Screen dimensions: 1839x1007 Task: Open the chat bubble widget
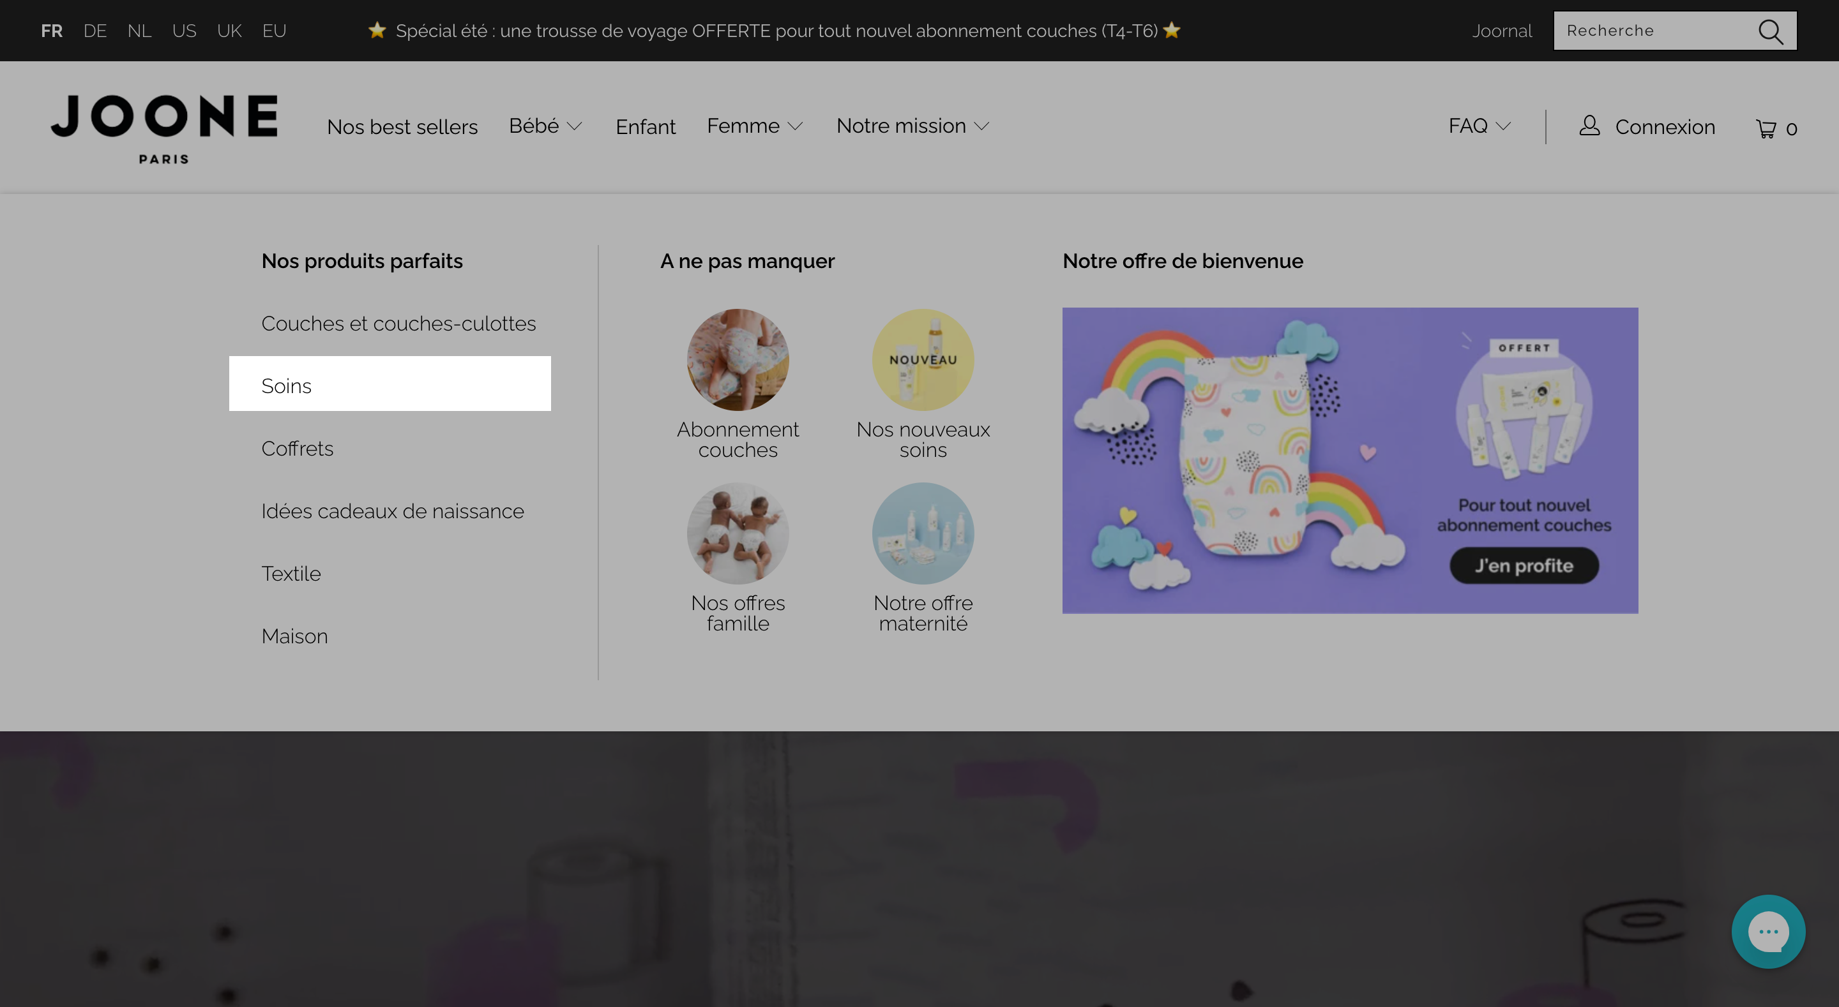click(x=1768, y=931)
